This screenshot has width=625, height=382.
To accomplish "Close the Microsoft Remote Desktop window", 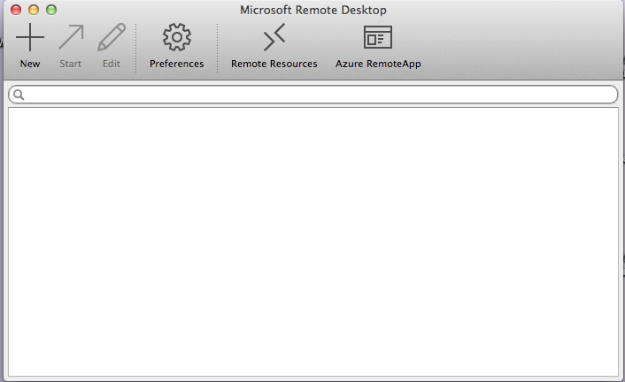I will 16,10.
